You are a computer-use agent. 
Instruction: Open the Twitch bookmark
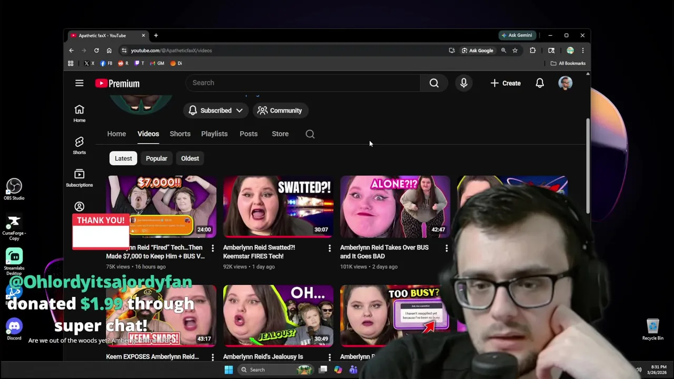pyautogui.click(x=140, y=63)
